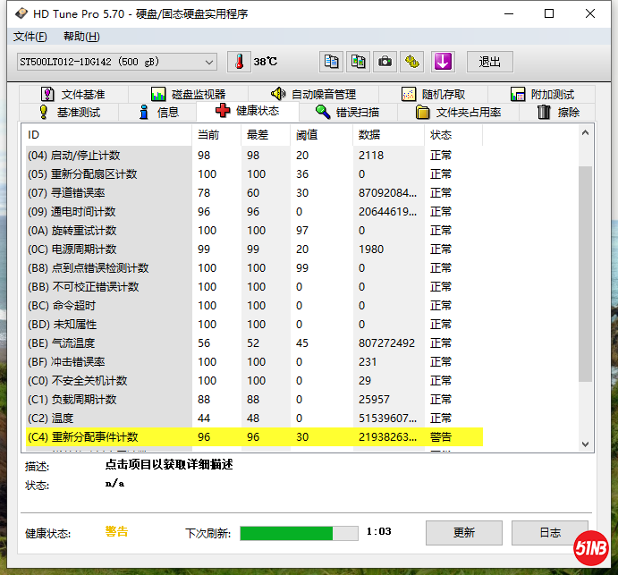618x575 pixels.
Task: Click the purple download arrow icon
Action: click(444, 62)
